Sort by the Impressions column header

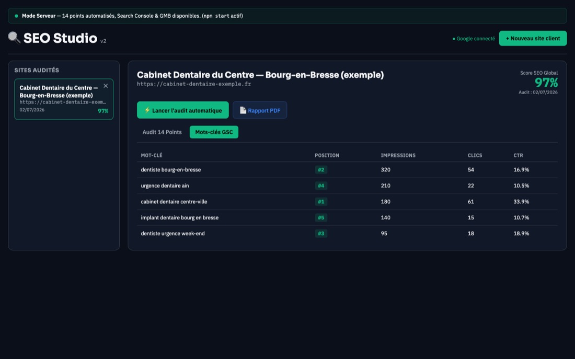coord(398,156)
